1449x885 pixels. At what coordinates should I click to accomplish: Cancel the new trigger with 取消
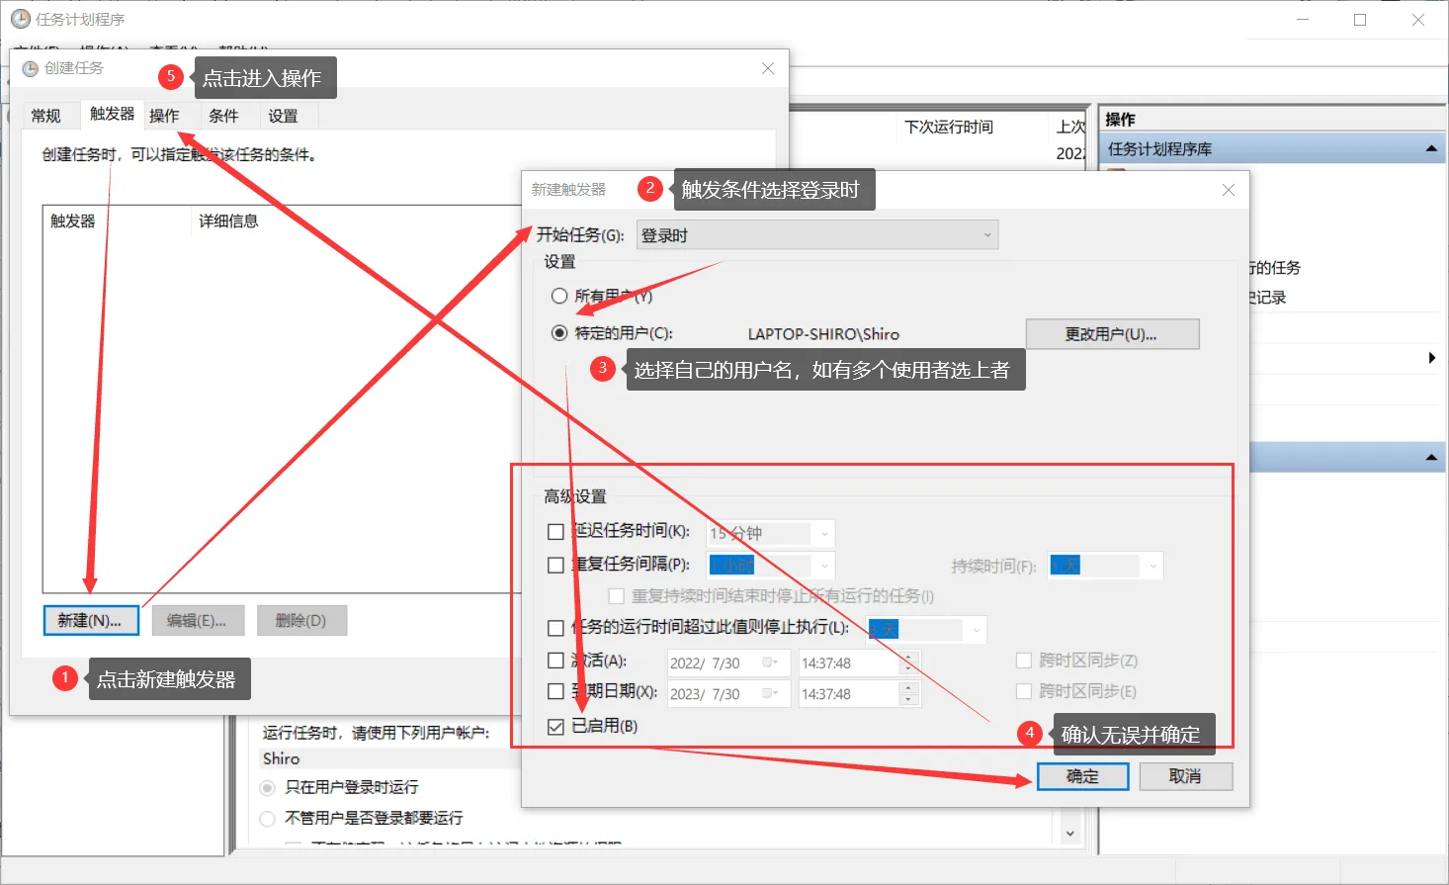click(1185, 777)
